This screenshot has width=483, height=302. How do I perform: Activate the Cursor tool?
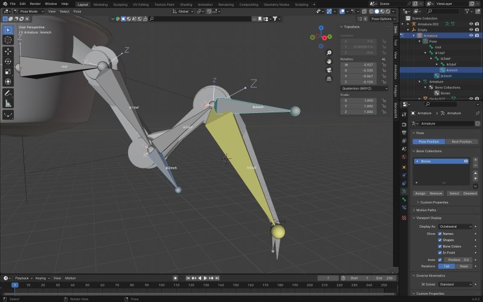tap(8, 40)
